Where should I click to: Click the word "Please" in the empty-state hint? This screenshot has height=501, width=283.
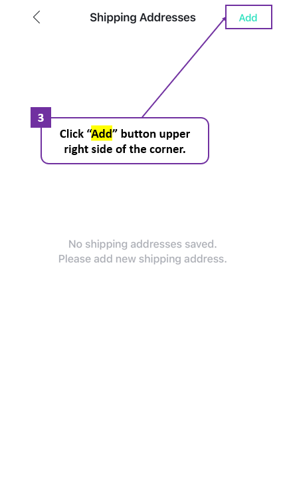click(74, 259)
